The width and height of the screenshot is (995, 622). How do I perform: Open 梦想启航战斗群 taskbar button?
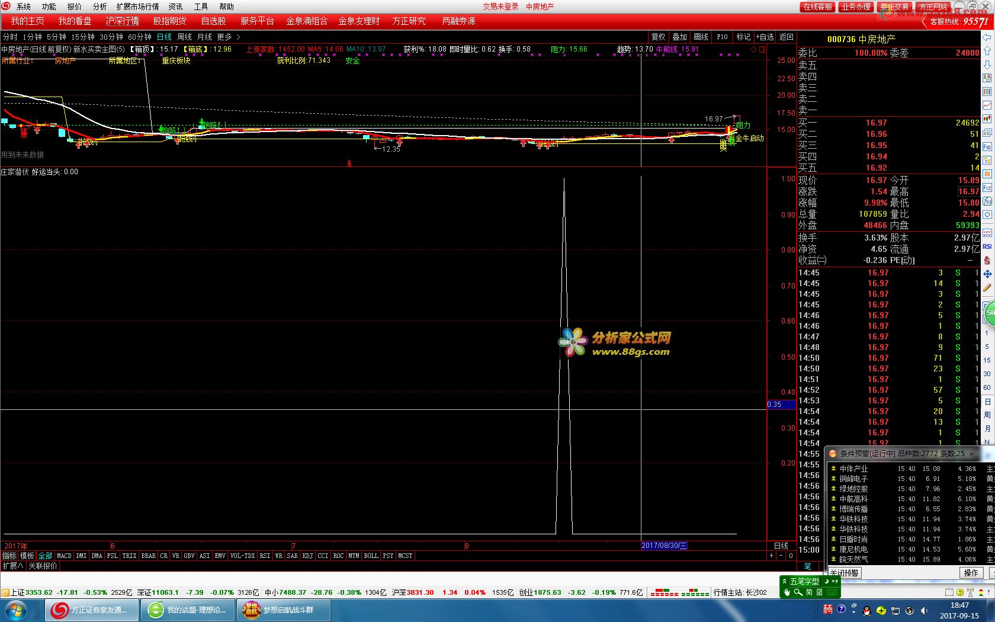click(284, 610)
